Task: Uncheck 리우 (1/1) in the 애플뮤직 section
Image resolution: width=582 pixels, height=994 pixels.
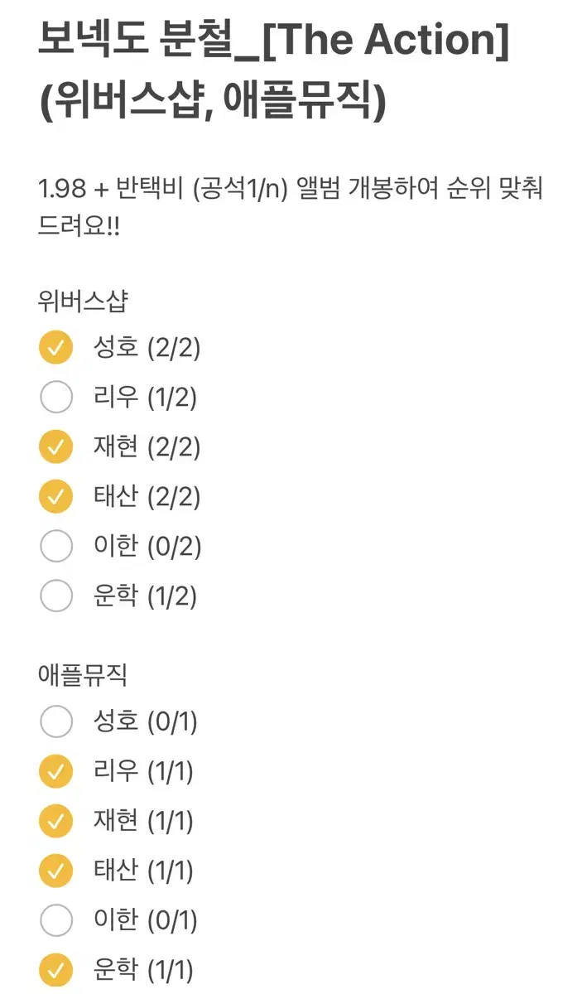Action: click(55, 771)
